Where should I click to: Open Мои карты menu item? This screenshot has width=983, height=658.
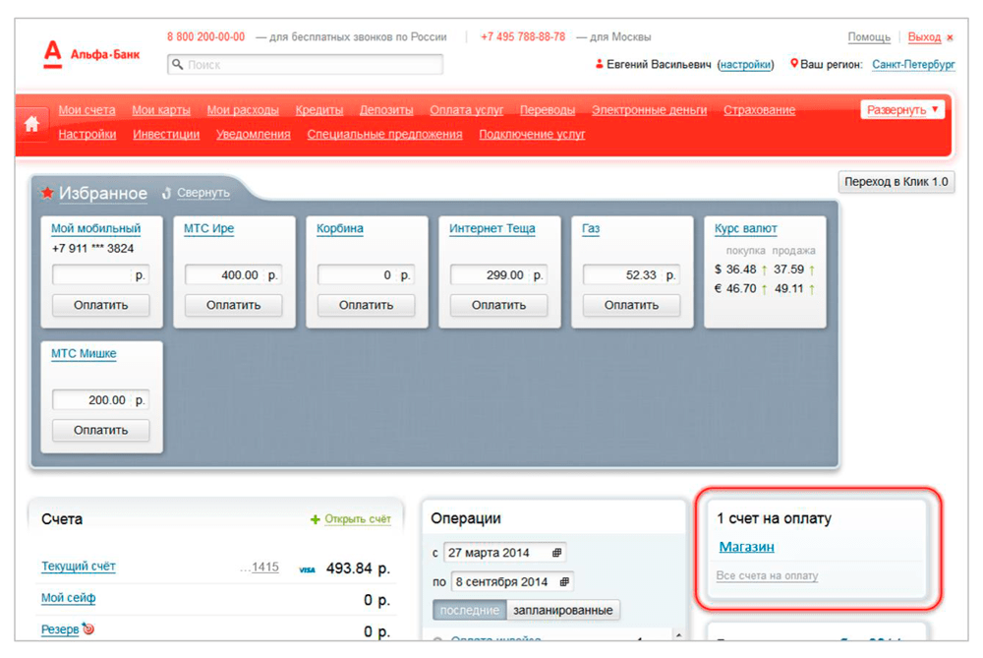[161, 110]
